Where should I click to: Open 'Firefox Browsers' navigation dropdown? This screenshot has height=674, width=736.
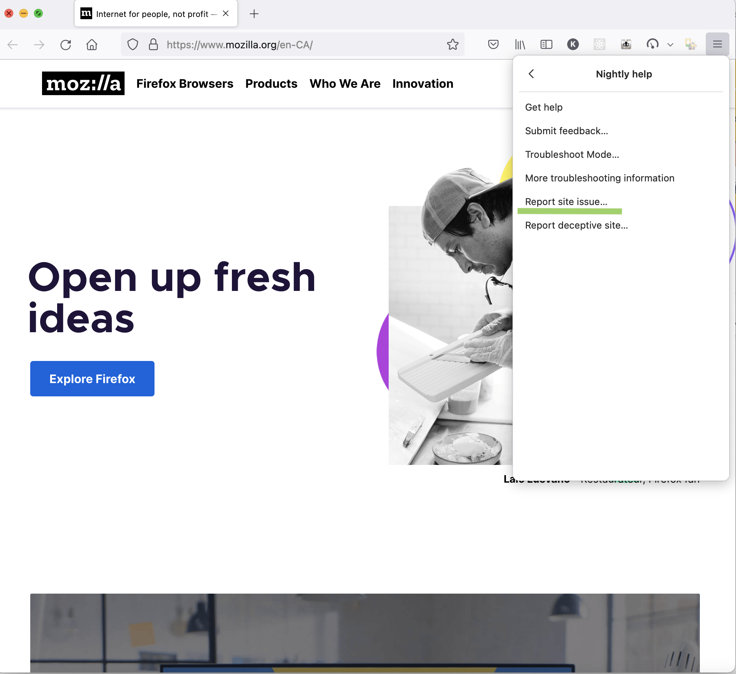coord(185,83)
